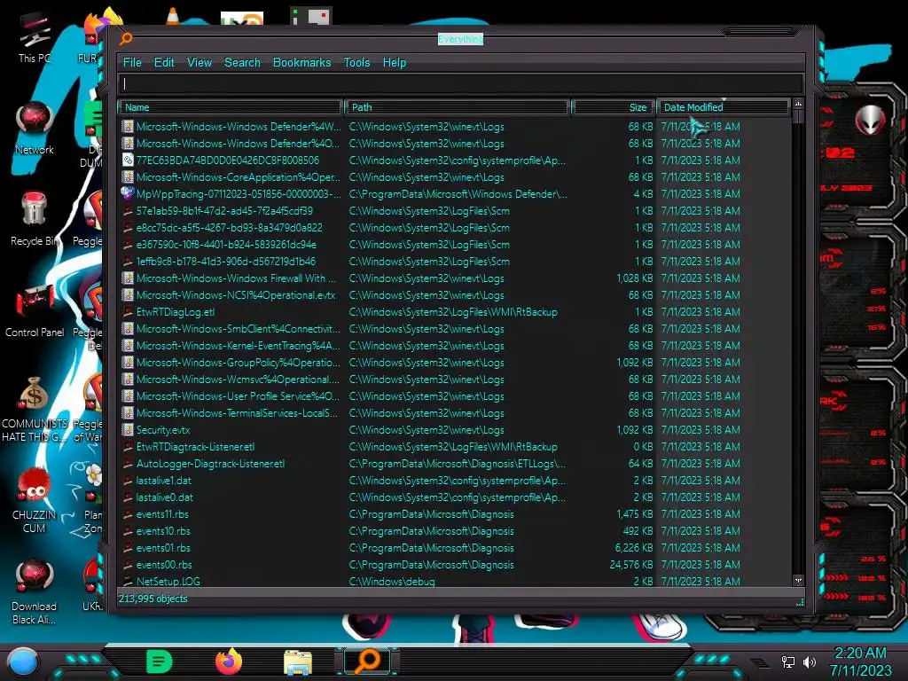Select Microsoft-Windows-User Profile Service file
Viewport: 908px width, 681px height.
238,396
